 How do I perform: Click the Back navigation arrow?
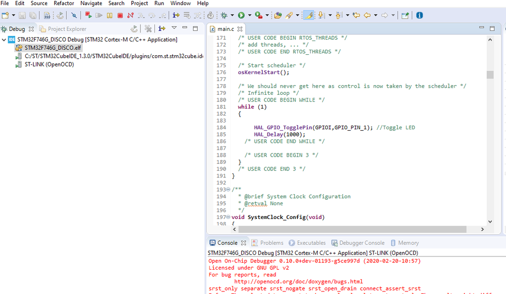pos(367,15)
